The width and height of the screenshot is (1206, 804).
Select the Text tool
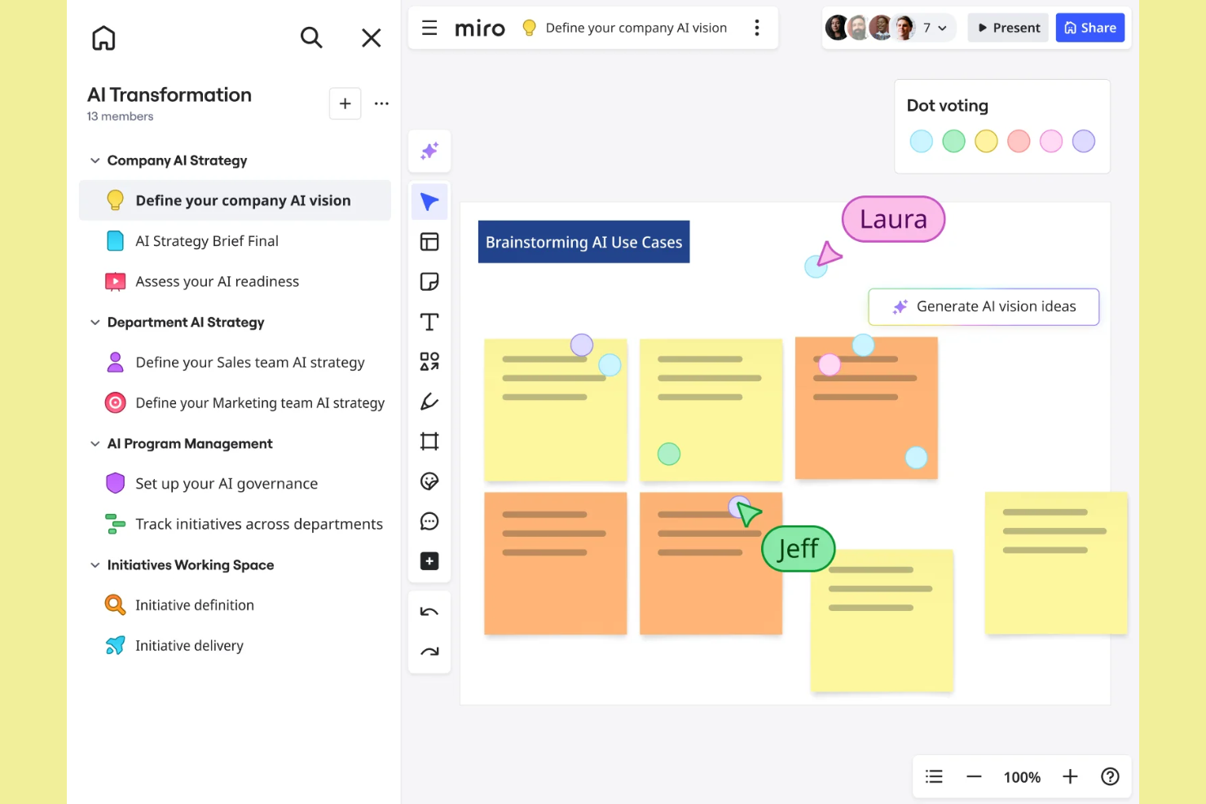(x=429, y=321)
